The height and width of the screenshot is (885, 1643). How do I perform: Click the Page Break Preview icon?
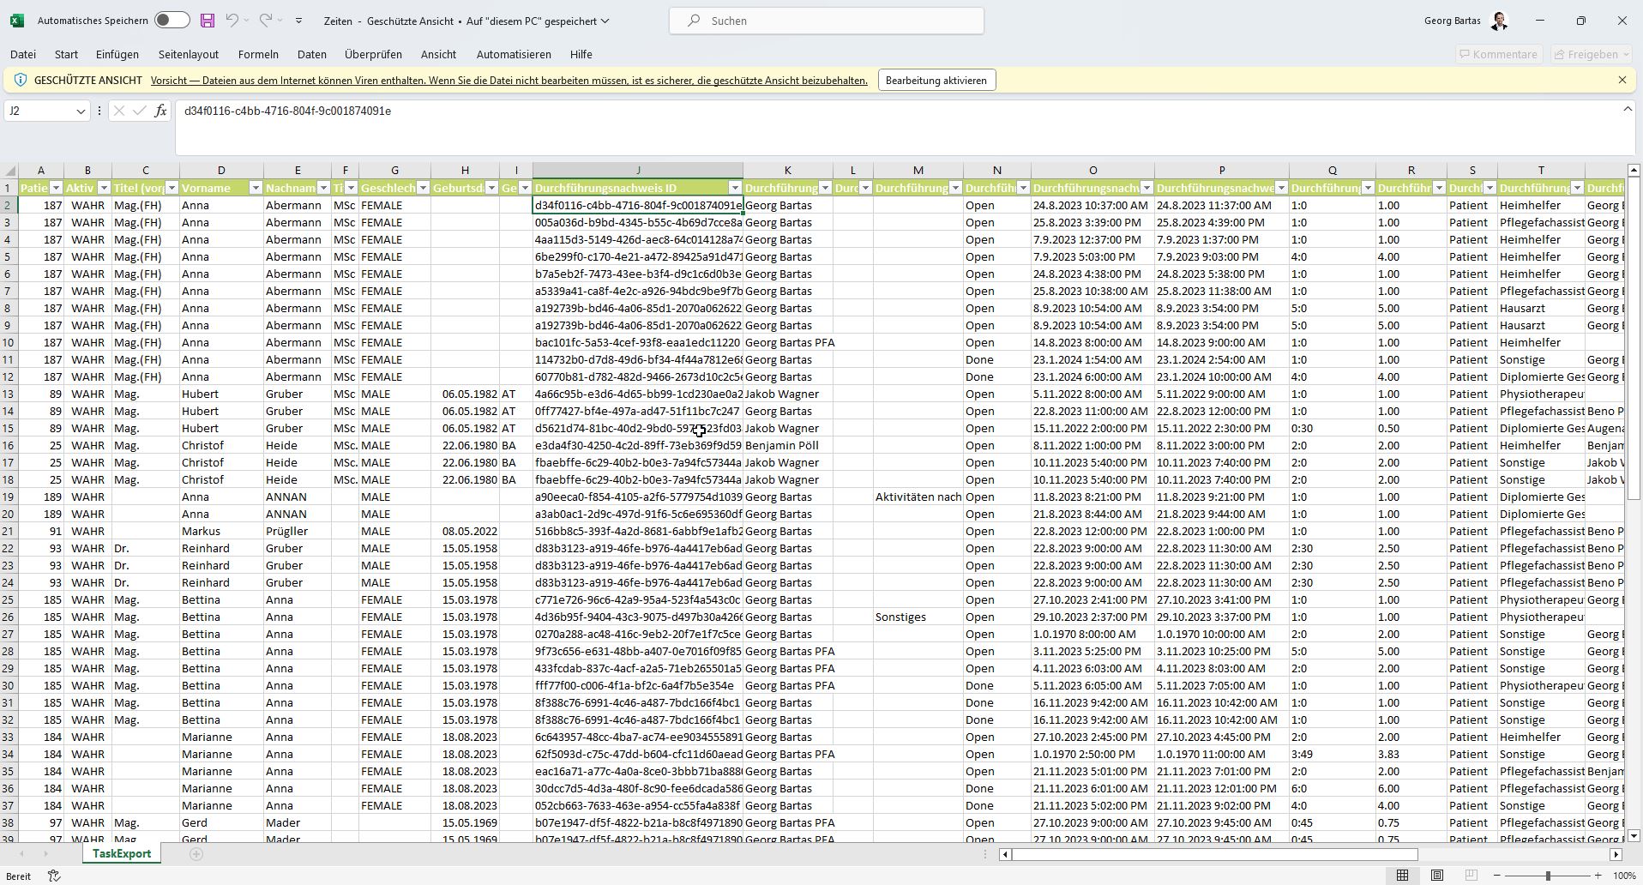tap(1471, 876)
